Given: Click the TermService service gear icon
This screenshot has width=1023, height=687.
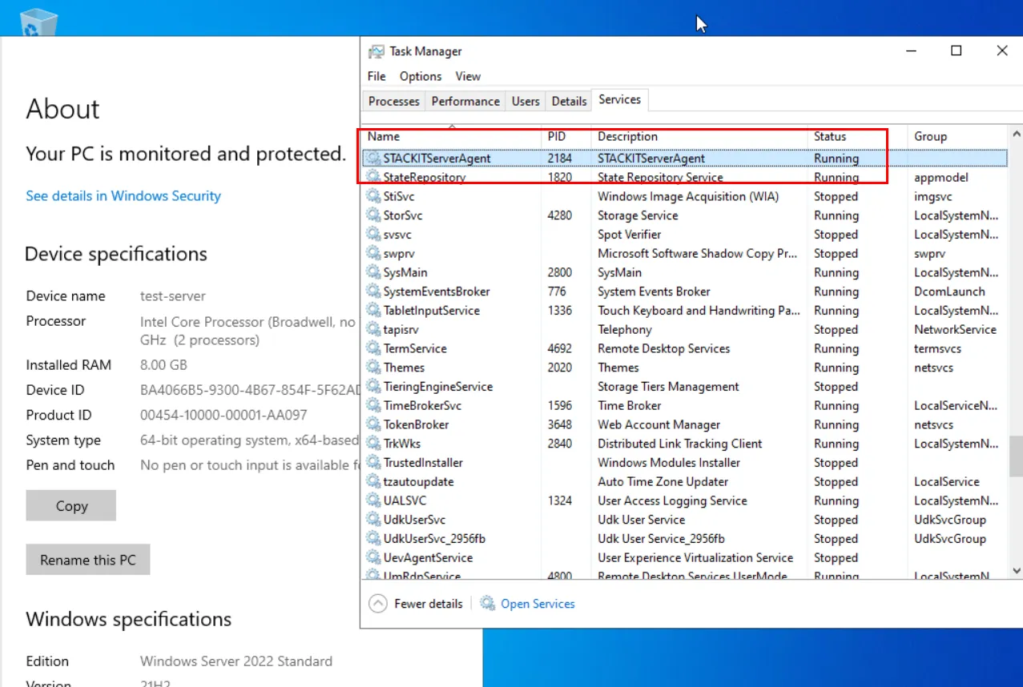Looking at the screenshot, I should [373, 348].
